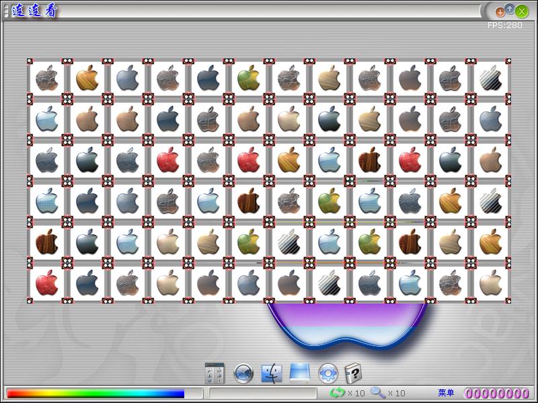Pick the gold apple in row 4, column 11
This screenshot has width=538, height=403.
(450, 201)
